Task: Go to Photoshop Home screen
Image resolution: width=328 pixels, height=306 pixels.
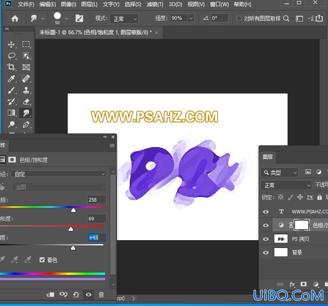Action: [x=15, y=18]
